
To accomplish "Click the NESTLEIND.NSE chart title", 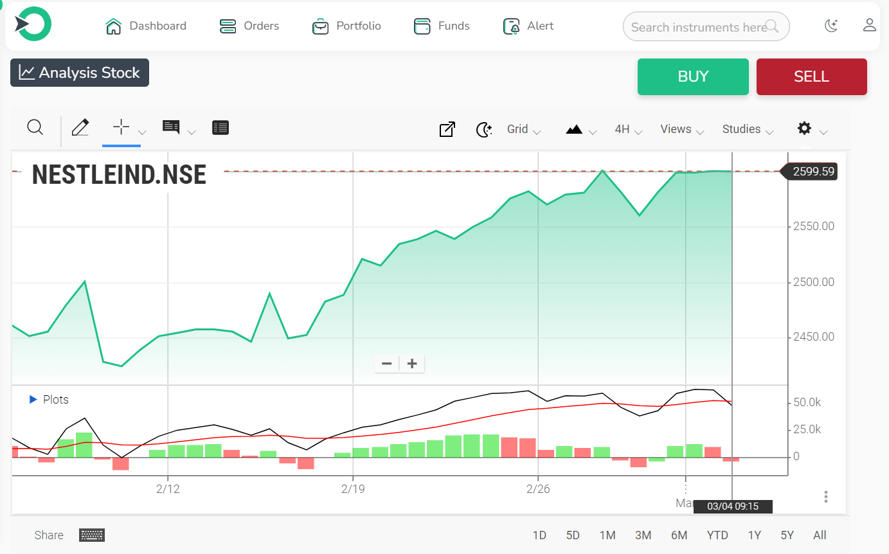I will tap(119, 174).
